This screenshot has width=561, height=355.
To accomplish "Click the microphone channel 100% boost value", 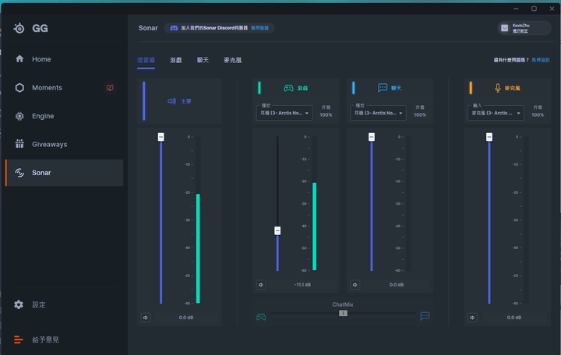I will click(538, 114).
